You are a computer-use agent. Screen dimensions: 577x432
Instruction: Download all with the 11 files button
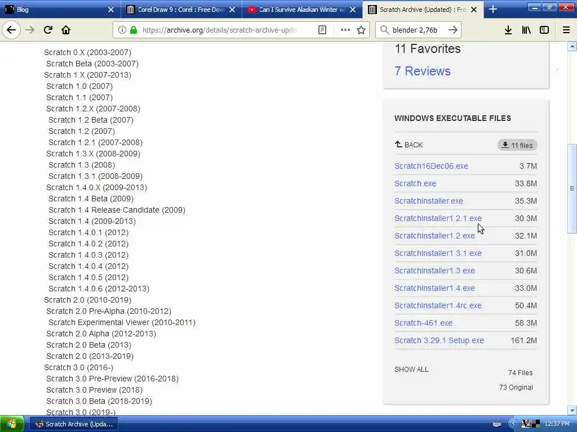pos(517,145)
